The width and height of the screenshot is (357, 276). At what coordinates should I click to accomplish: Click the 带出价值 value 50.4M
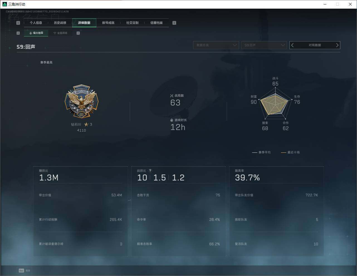coord(117,195)
